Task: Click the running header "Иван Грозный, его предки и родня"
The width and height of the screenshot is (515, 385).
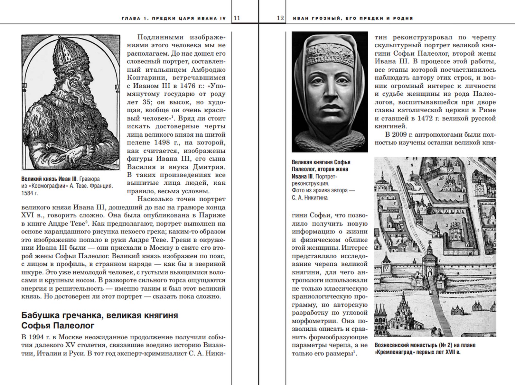Action: pos(353,18)
